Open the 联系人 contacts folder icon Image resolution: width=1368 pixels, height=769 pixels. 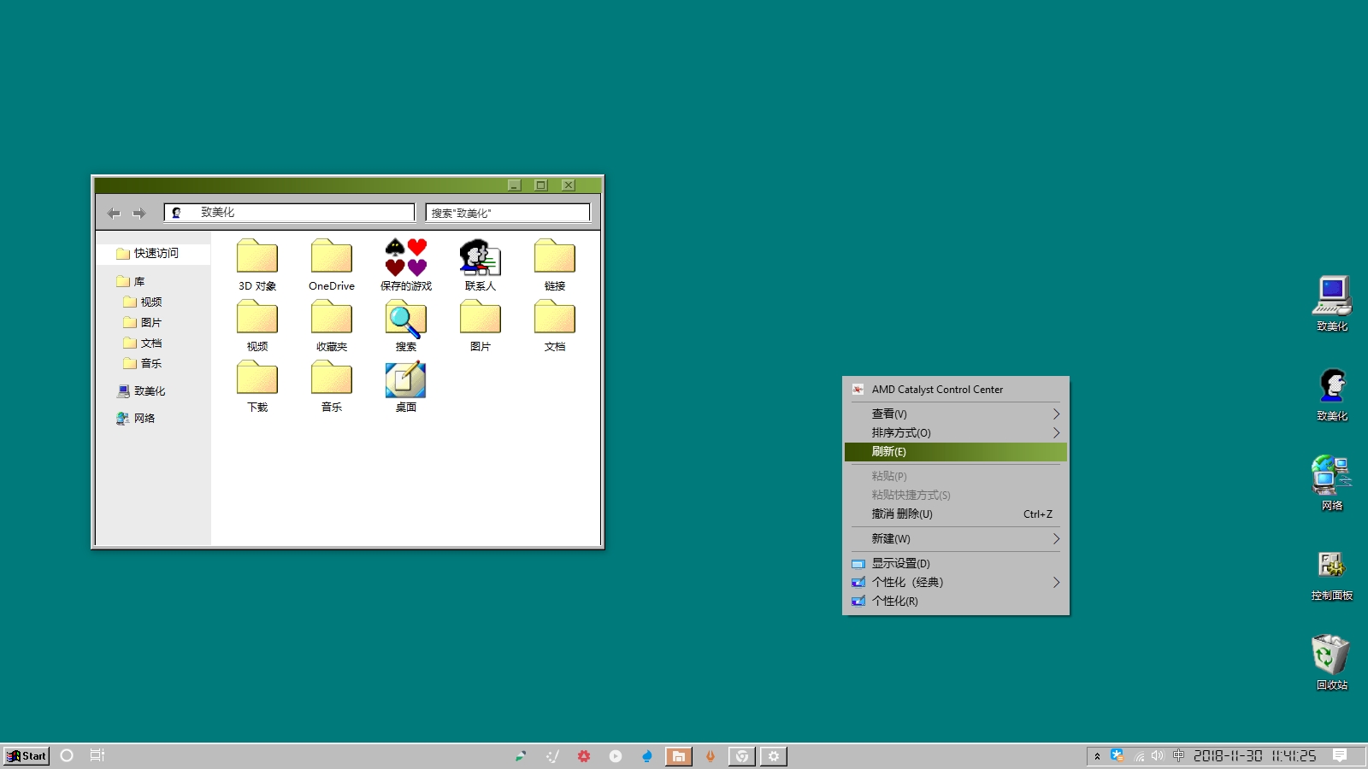click(x=480, y=259)
